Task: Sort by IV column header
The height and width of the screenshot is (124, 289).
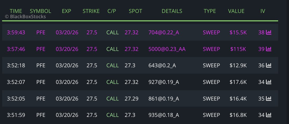Action: [x=263, y=11]
